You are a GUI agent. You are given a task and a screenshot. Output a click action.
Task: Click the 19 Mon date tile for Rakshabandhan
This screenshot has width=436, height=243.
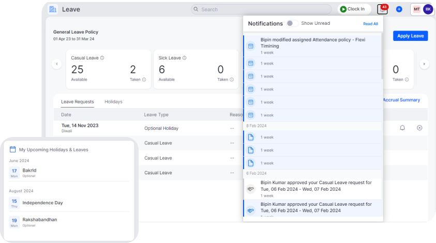(x=14, y=222)
